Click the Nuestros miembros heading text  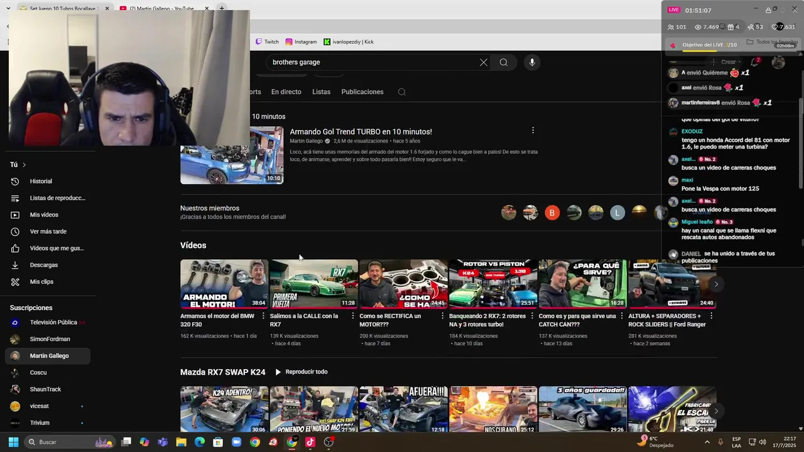coord(210,208)
